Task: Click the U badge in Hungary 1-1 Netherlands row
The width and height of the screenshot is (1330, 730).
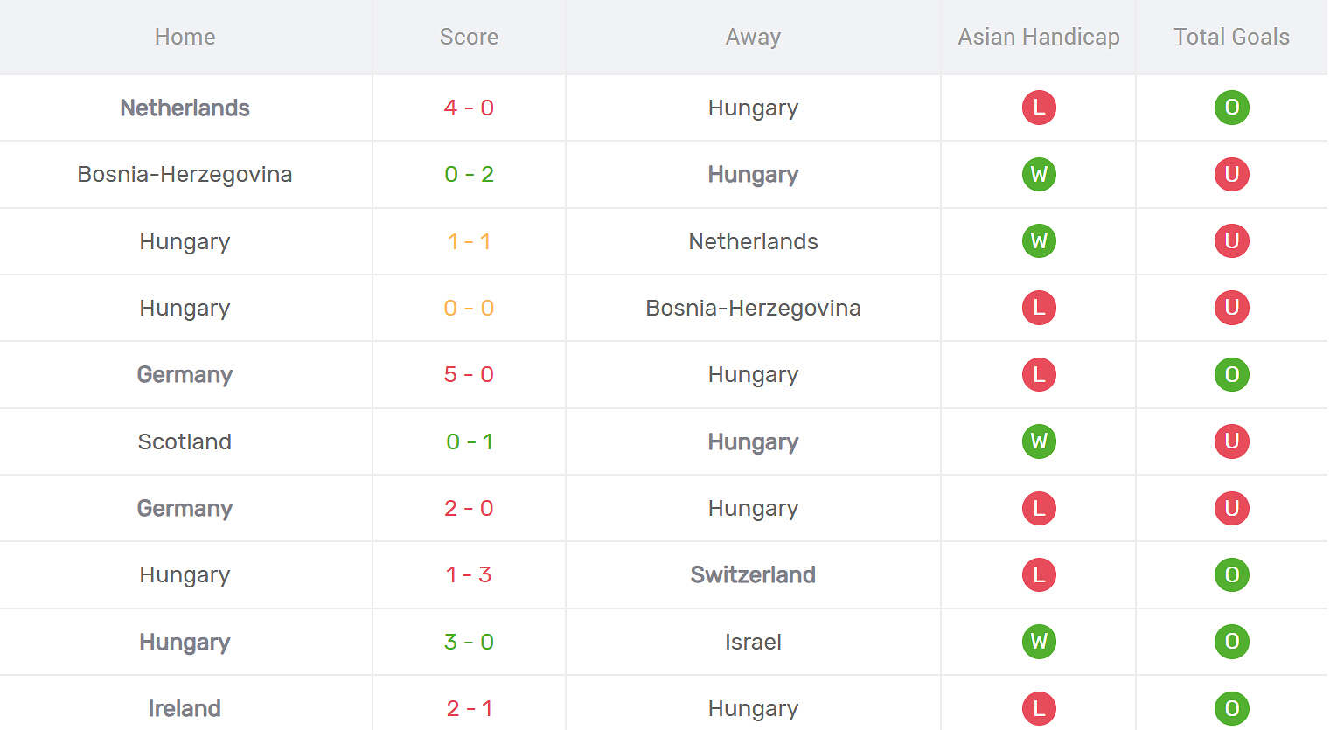Action: tap(1231, 241)
